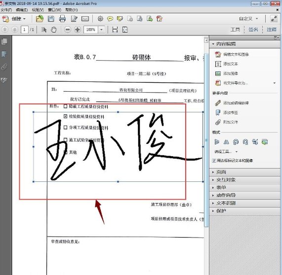Open the bookmarks sidebar panel
Image resolution: width=282 pixels, height=275 pixels.
pyautogui.click(x=4, y=54)
